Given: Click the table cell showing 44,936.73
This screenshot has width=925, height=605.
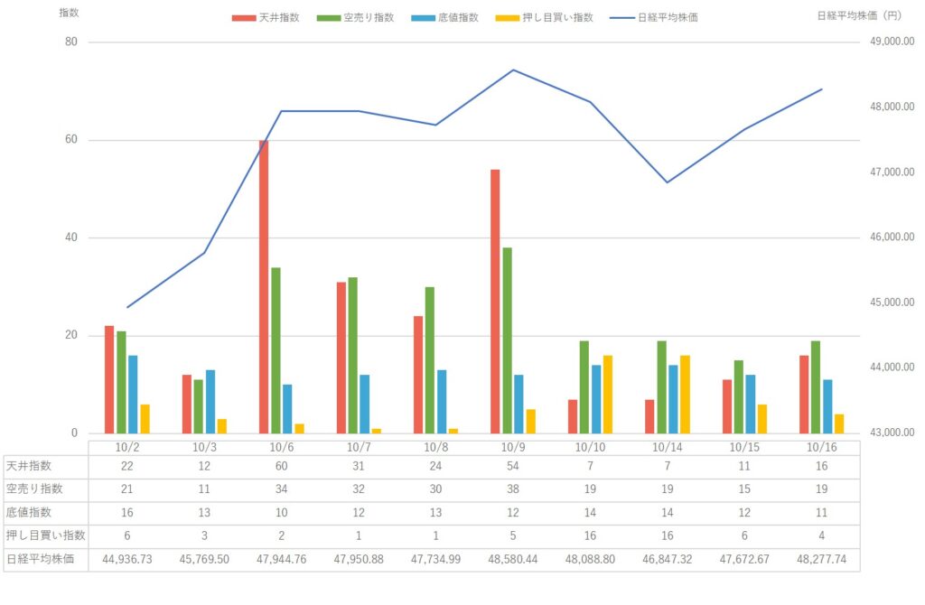Looking at the screenshot, I should 127,559.
